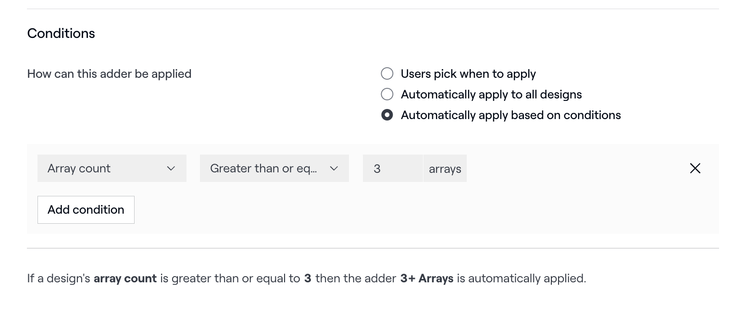Viewport: 746px width, 314px height.
Task: Click bold array count in summary sentence
Action: pyautogui.click(x=125, y=278)
